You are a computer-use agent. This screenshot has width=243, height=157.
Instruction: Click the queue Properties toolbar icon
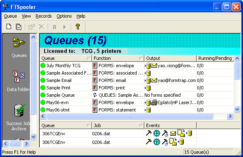(x=32, y=27)
